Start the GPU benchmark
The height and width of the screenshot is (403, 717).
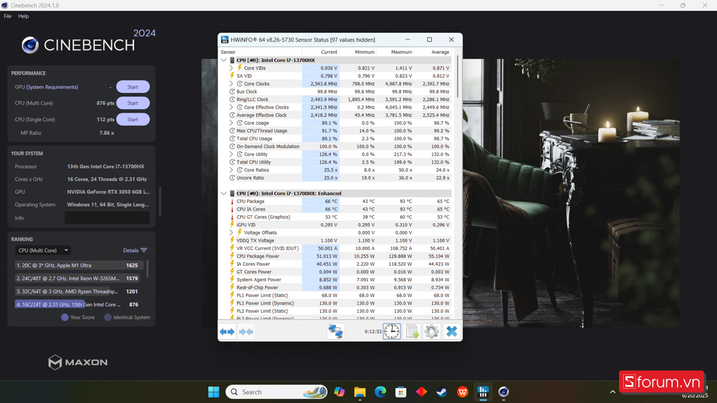point(133,87)
